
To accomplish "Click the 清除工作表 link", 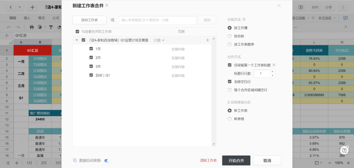I will coord(208,160).
